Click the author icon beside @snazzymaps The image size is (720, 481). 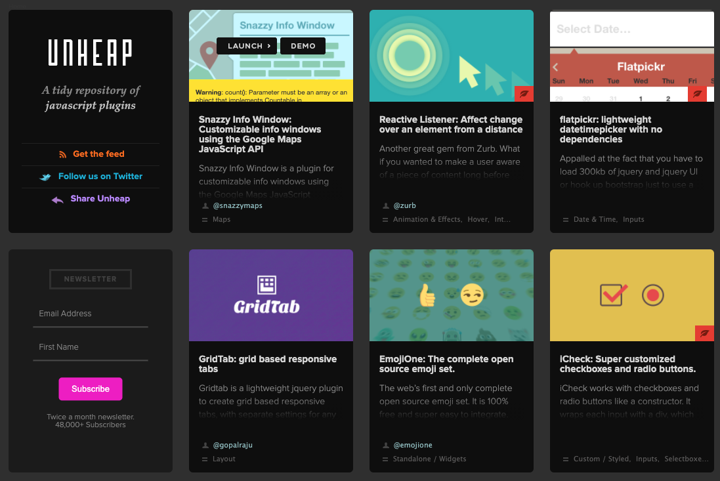coord(205,205)
